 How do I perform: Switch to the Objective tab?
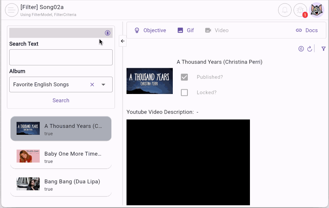(150, 30)
